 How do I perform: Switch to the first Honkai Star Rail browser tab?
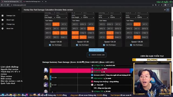[12, 2]
